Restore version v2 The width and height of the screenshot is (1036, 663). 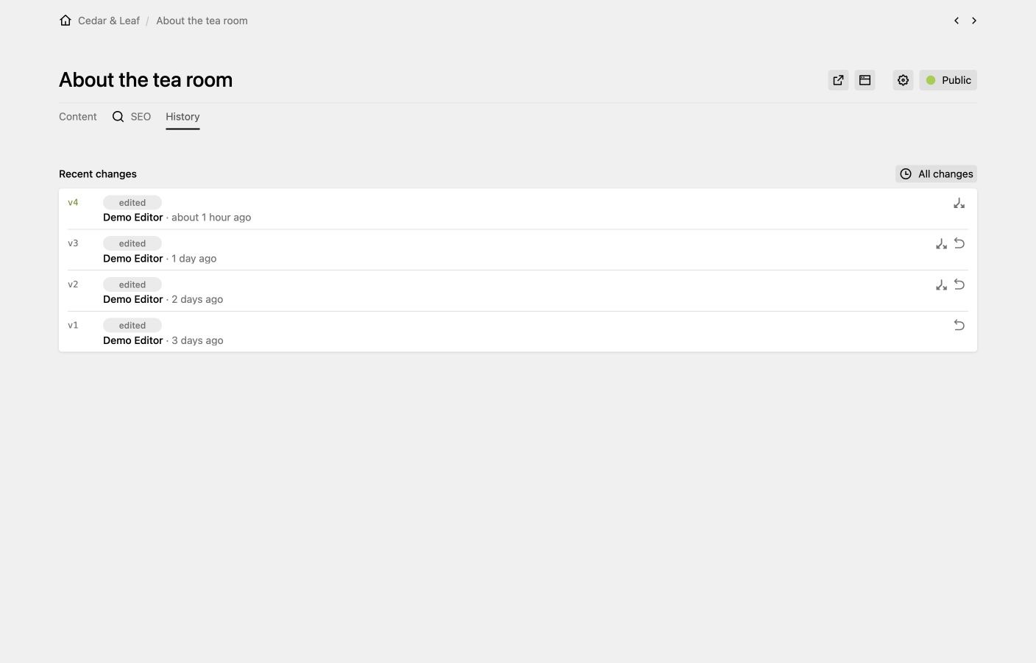pos(959,284)
